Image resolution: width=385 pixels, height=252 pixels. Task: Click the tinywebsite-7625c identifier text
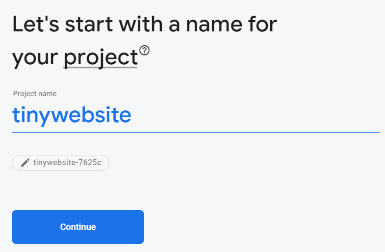pos(67,162)
